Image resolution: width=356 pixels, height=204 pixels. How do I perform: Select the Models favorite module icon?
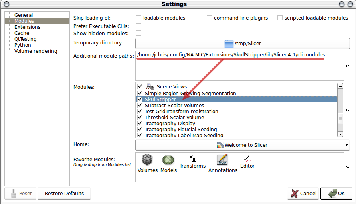click(168, 160)
